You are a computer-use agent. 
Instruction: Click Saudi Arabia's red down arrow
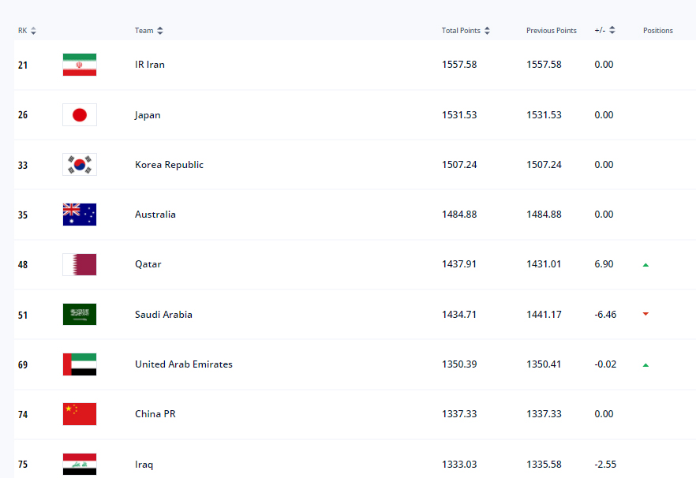645,314
